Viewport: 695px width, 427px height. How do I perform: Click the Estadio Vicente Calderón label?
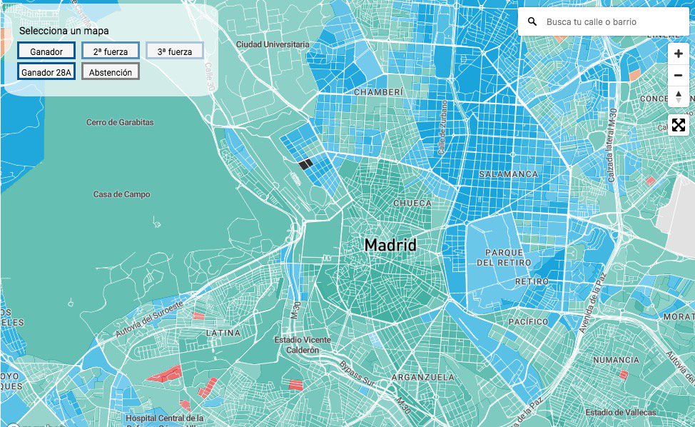[303, 345]
